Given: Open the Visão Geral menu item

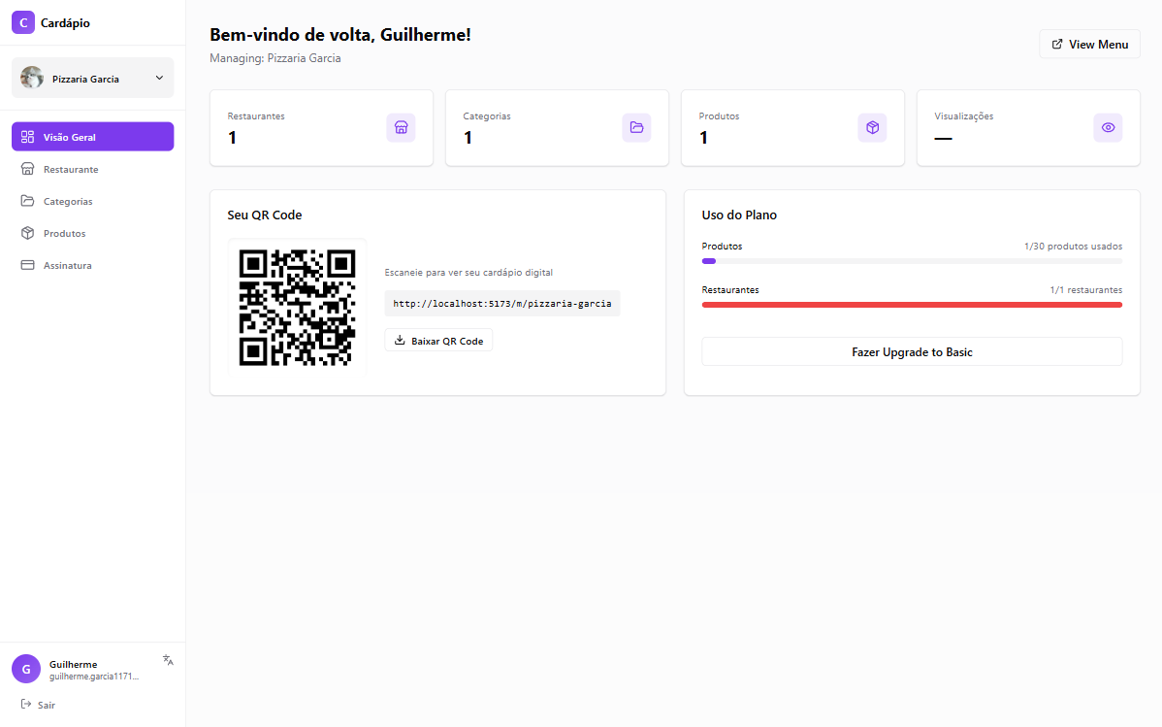Looking at the screenshot, I should (93, 137).
